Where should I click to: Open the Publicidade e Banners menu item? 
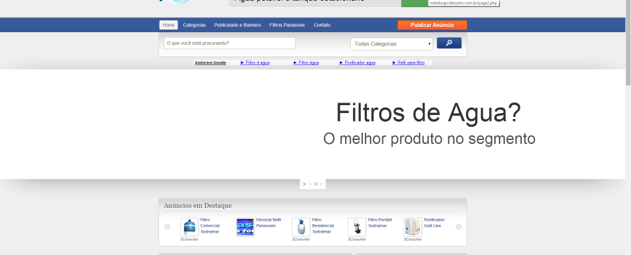(x=237, y=25)
